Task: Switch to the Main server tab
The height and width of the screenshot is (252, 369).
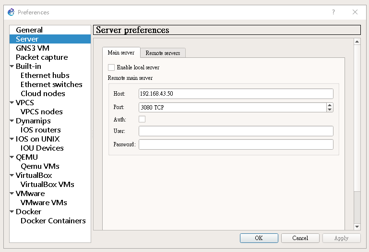Action: tap(121, 53)
